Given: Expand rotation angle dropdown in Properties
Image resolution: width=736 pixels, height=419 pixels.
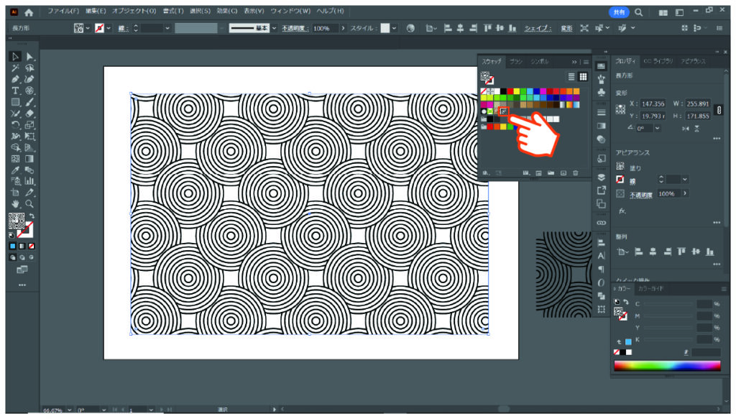Looking at the screenshot, I should (657, 129).
